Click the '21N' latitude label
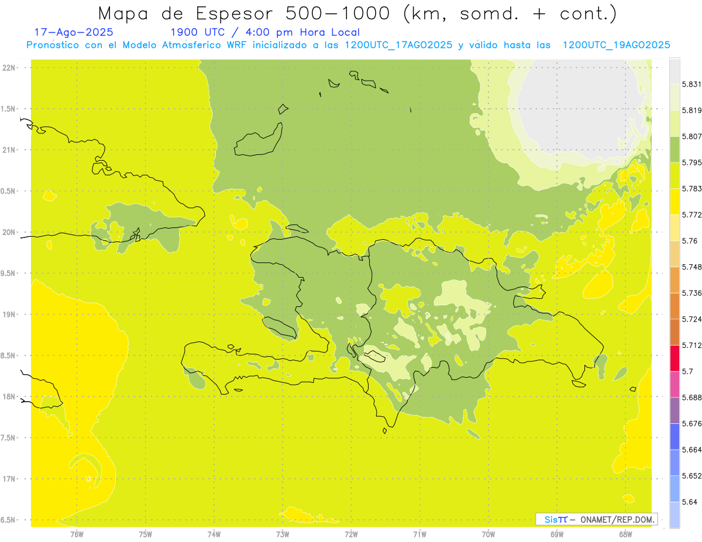This screenshot has width=702, height=542. point(9,150)
